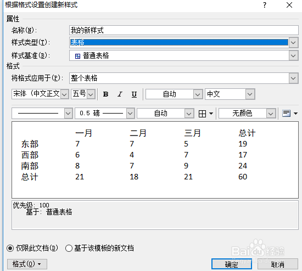Click the 确定 button
The width and height of the screenshot is (302, 271).
(x=232, y=264)
